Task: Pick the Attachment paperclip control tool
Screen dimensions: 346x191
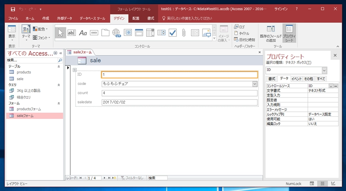Action: (x=184, y=33)
